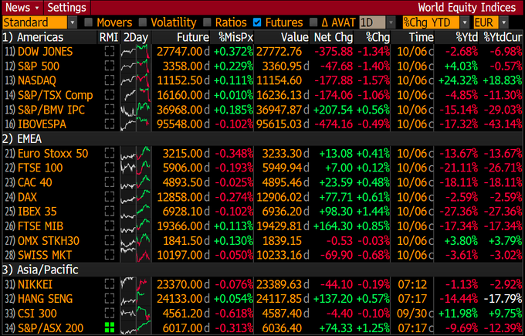This screenshot has width=525, height=336.
Task: Select the DOW JONES index row
Action: point(262,51)
